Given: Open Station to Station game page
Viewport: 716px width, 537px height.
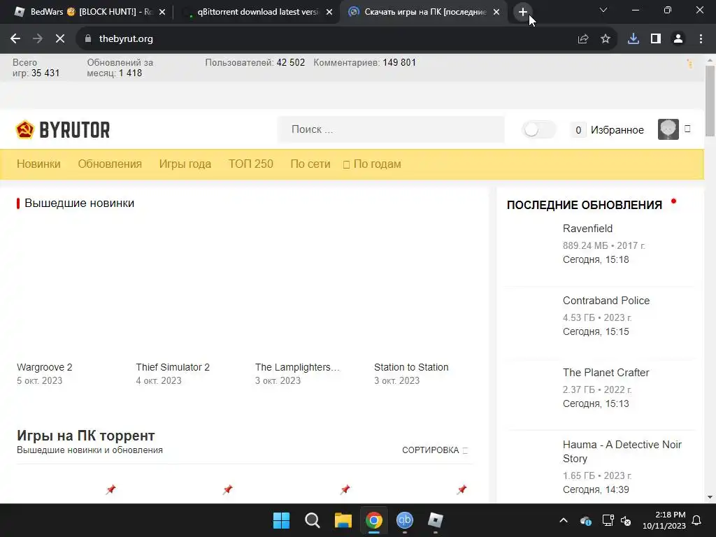Looking at the screenshot, I should (411, 367).
